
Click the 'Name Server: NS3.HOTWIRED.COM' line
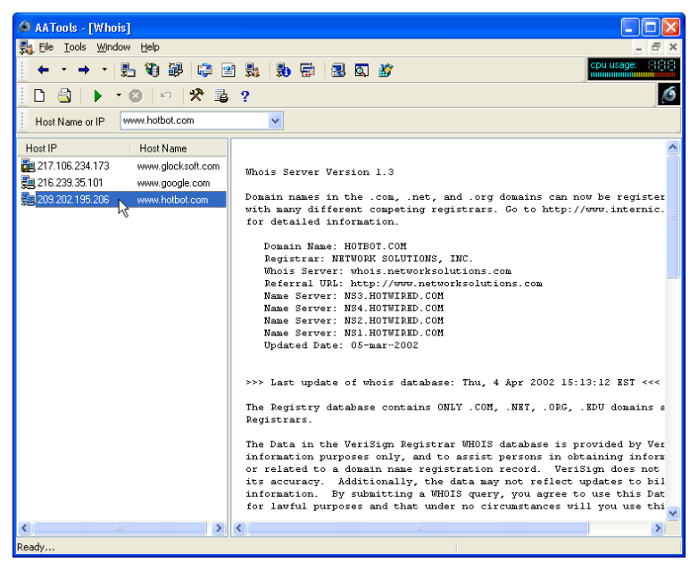(x=353, y=296)
